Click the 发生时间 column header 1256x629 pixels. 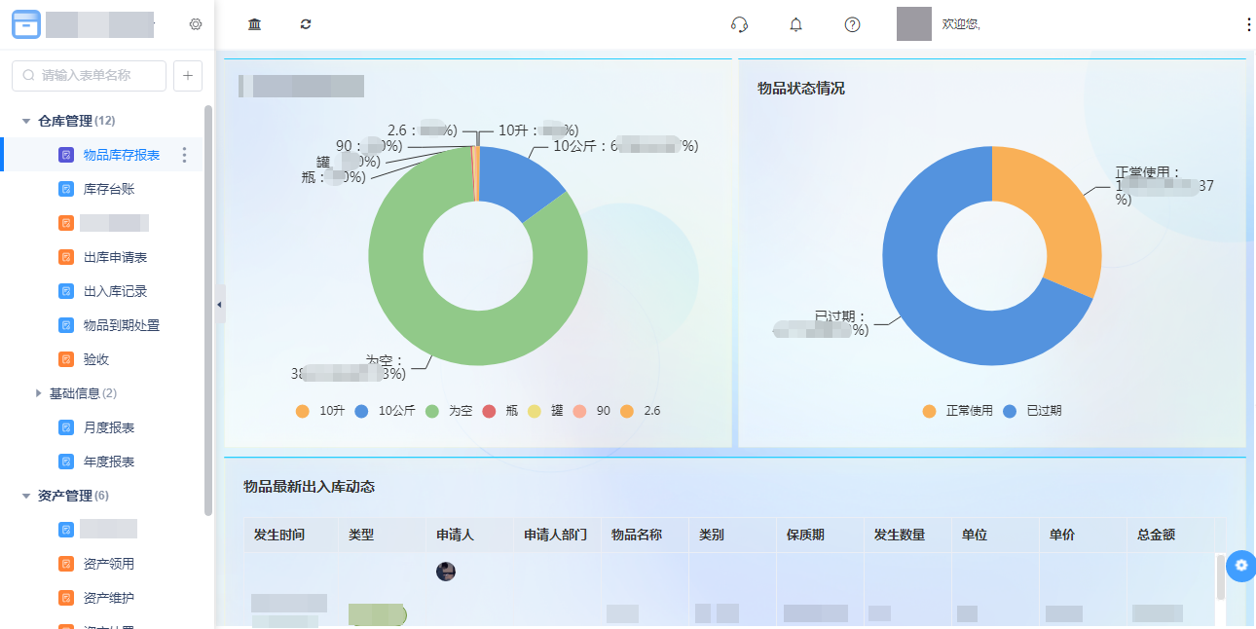tap(279, 535)
